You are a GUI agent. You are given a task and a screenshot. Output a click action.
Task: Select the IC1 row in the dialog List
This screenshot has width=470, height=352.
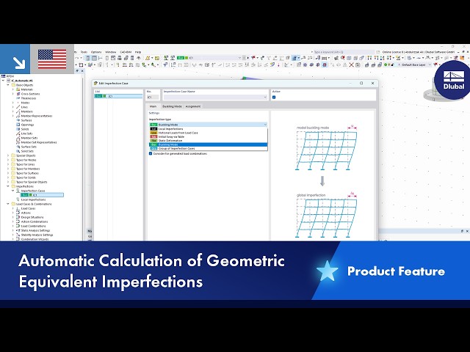118,96
